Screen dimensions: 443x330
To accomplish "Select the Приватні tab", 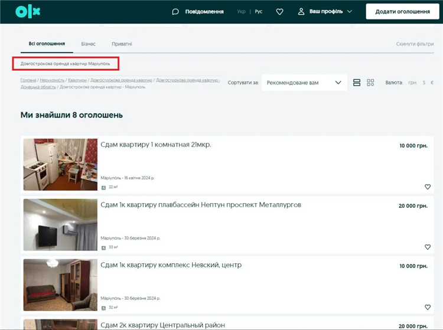I will click(122, 44).
